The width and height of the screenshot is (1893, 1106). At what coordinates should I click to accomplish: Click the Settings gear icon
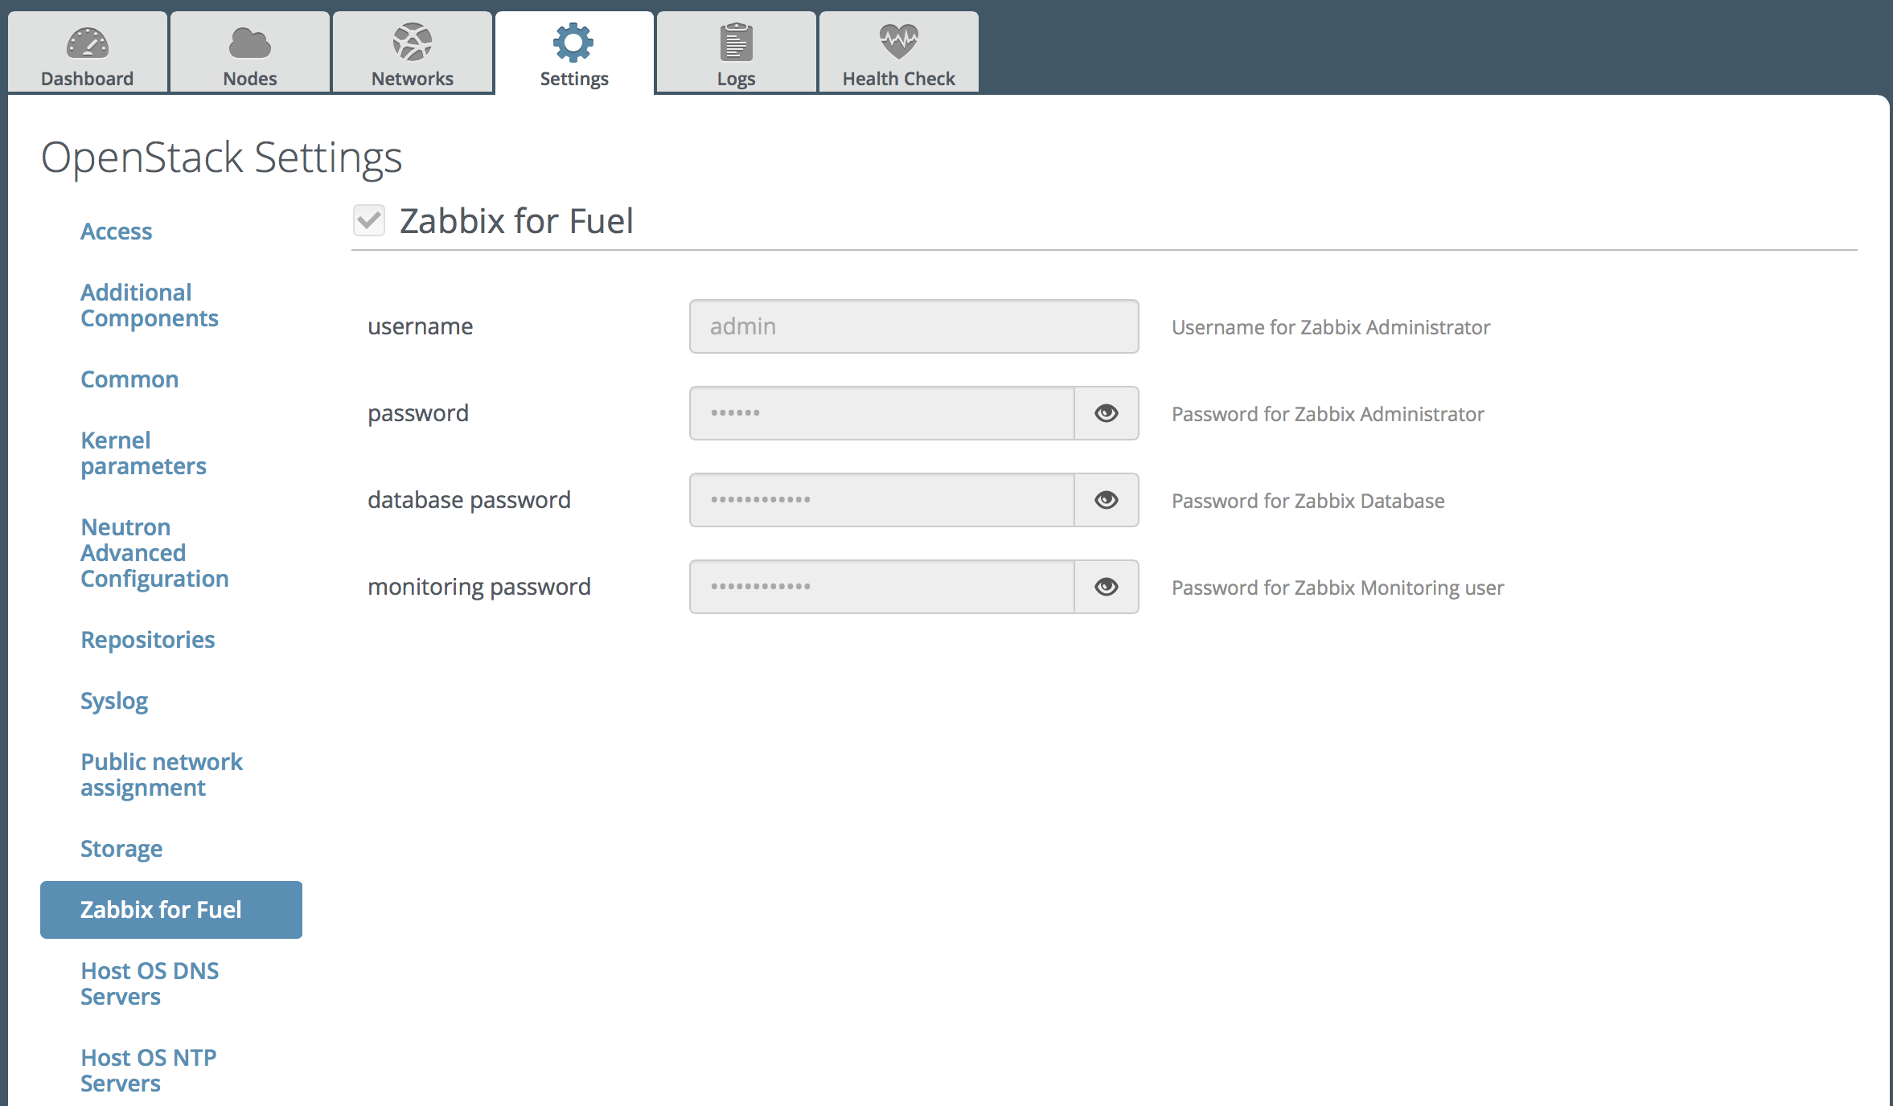click(573, 43)
